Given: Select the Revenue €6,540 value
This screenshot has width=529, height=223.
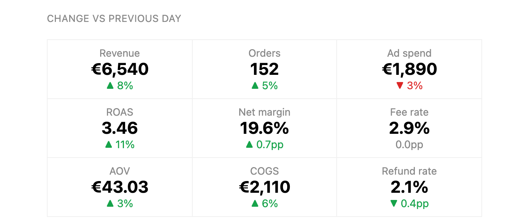Looking at the screenshot, I should (x=120, y=69).
